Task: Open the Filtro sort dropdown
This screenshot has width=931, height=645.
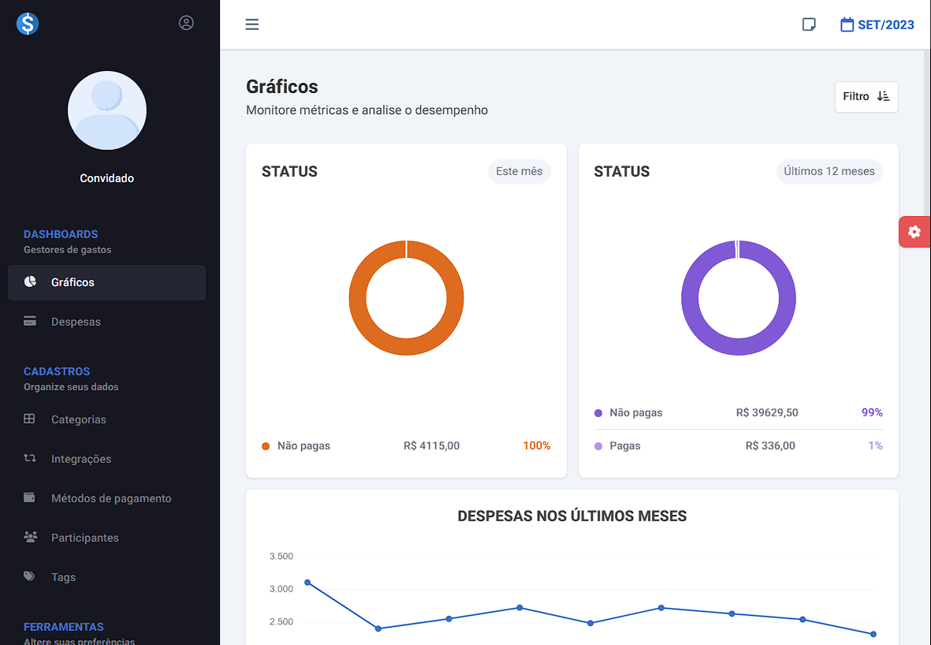Action: pyautogui.click(x=866, y=97)
